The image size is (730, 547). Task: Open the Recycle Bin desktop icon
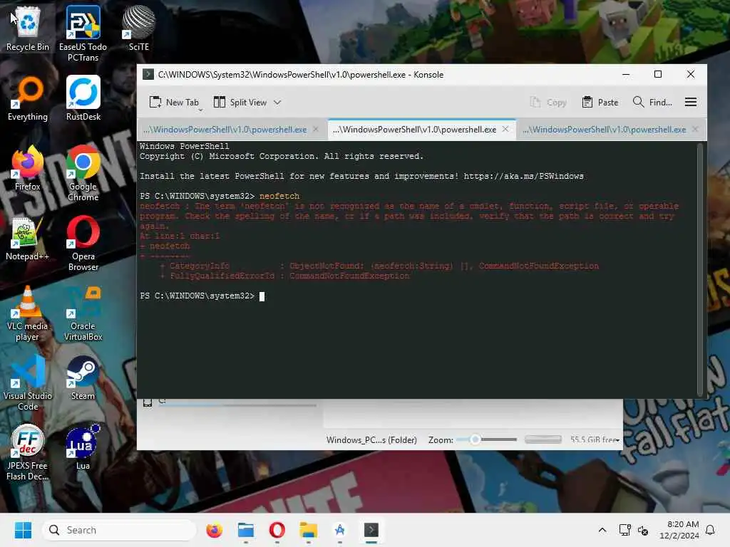[x=28, y=28]
